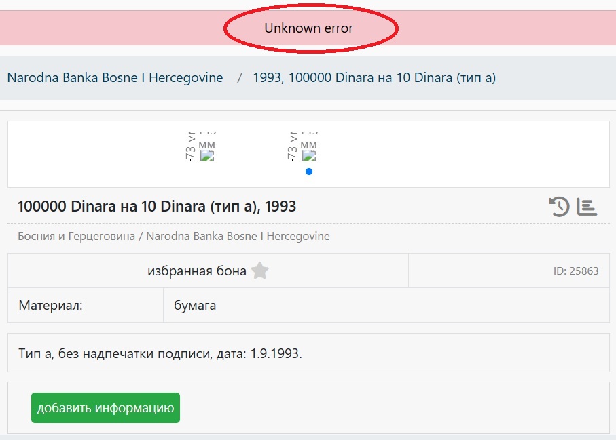Click the 'бумага' material value
Image resolution: width=616 pixels, height=440 pixels.
coord(196,305)
